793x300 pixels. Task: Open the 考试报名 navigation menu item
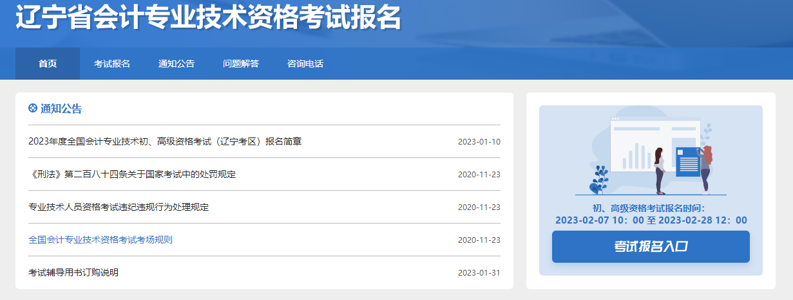pyautogui.click(x=112, y=64)
